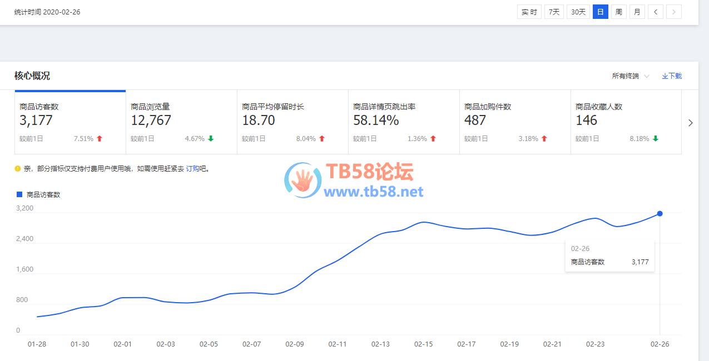Select the 月 monthly period option
This screenshot has height=361, width=709.
tap(637, 12)
